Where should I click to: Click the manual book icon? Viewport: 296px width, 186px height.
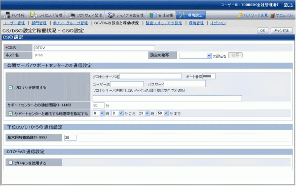point(272,15)
